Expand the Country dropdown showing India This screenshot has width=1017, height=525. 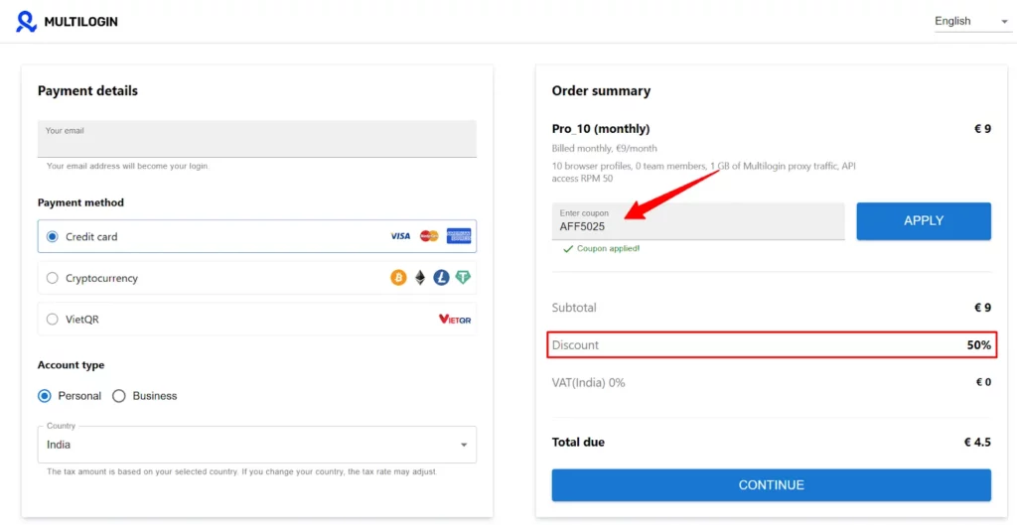[x=257, y=445]
